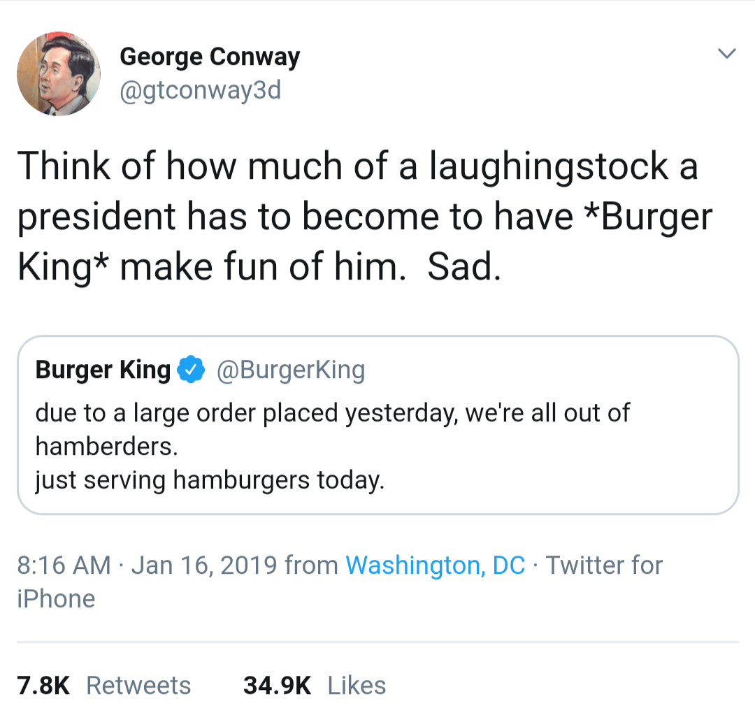Click George Conway's profile picture
Image resolution: width=755 pixels, height=722 pixels.
59,73
